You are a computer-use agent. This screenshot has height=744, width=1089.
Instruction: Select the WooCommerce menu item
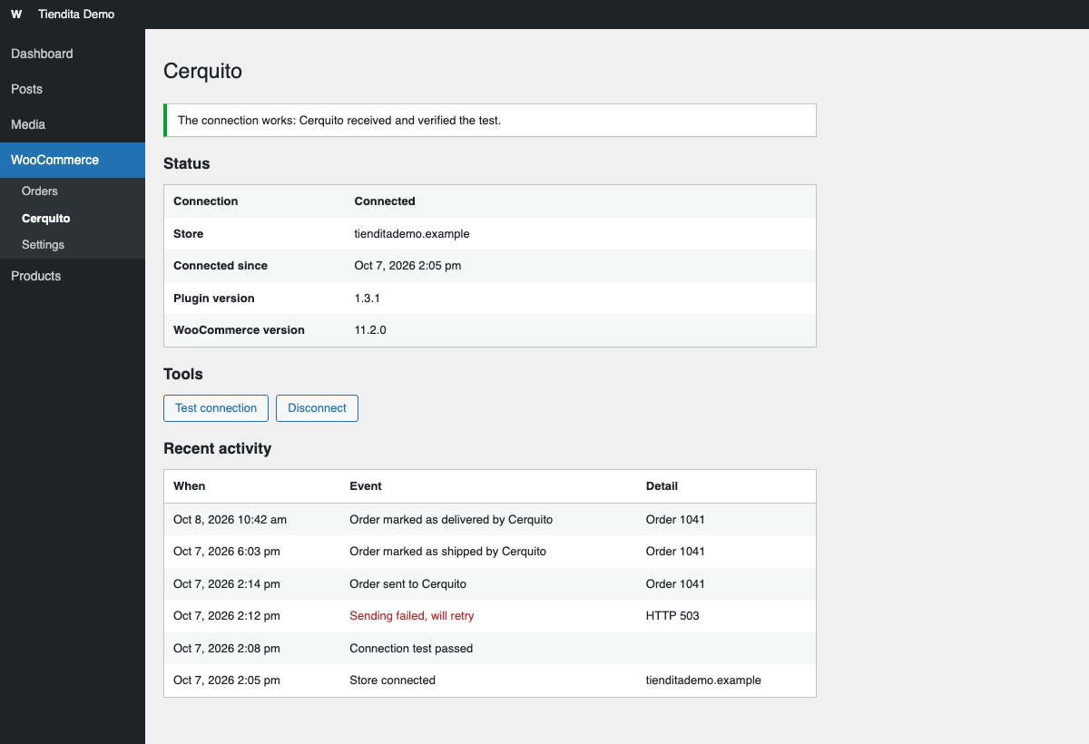point(73,160)
